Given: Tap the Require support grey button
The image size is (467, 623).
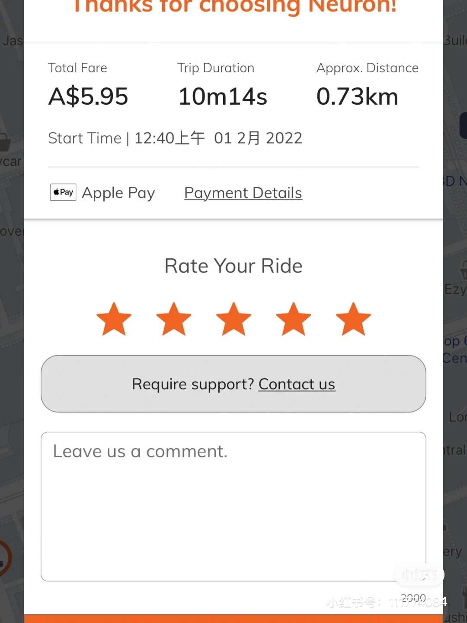Looking at the screenshot, I should click(233, 384).
